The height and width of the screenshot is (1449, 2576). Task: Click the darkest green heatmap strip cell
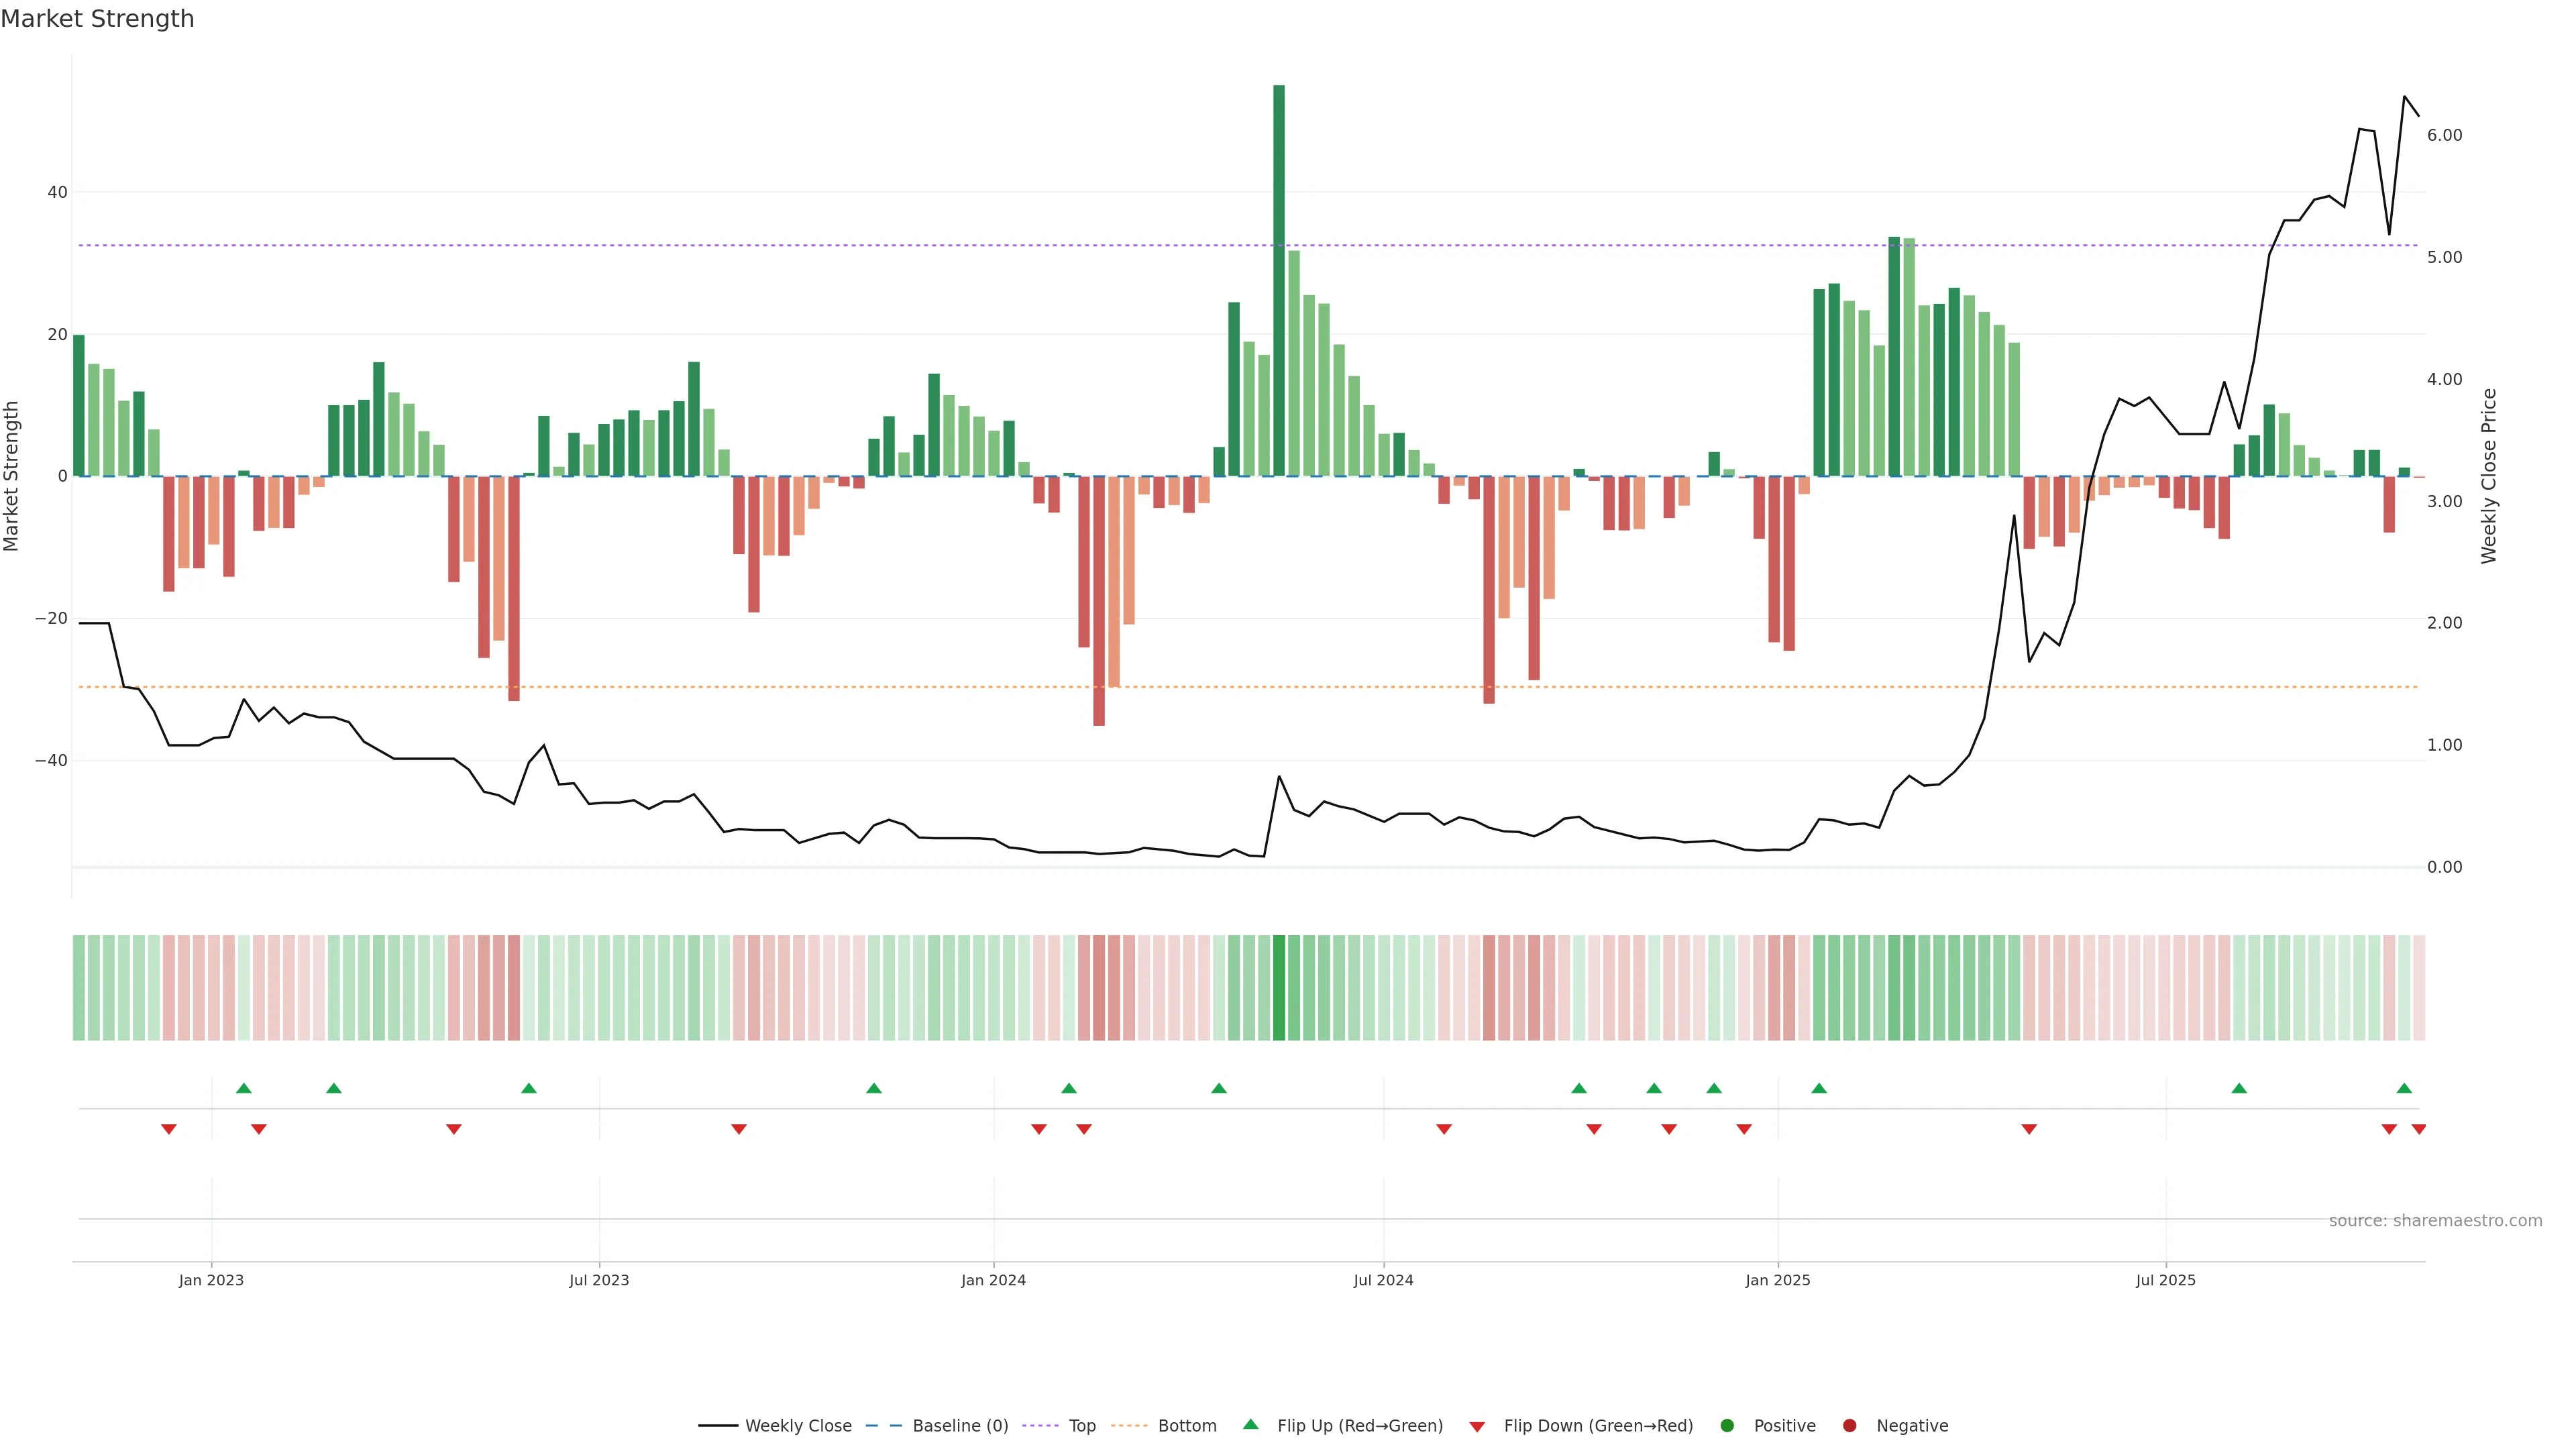pos(1279,987)
